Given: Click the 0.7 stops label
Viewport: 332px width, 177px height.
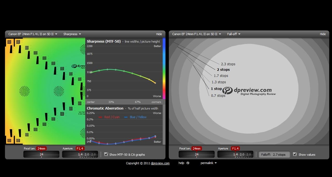Looking at the screenshot, I should [218, 95].
